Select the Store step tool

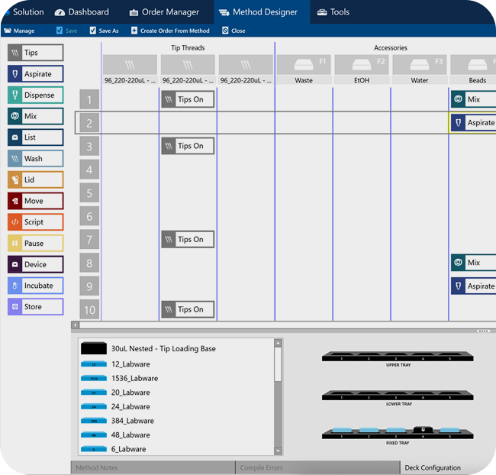click(x=35, y=307)
